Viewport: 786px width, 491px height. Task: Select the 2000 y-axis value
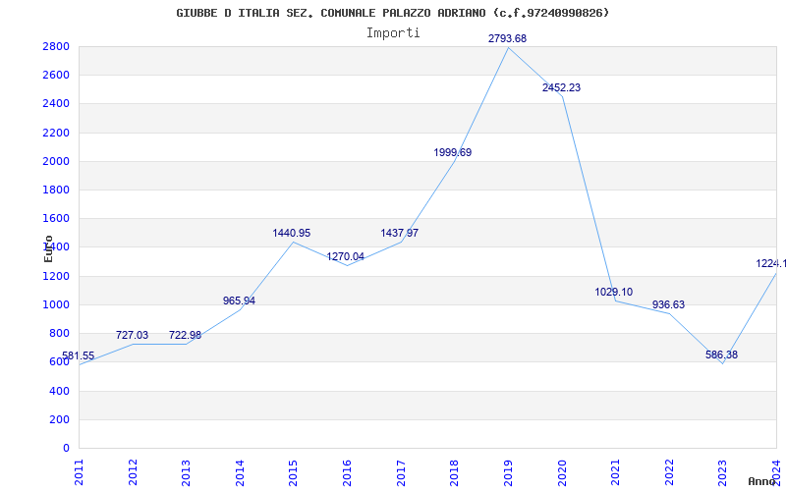click(56, 161)
